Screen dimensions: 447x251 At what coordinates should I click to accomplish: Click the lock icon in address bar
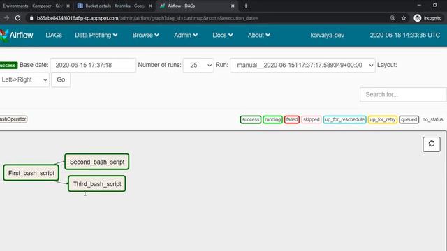[31, 18]
